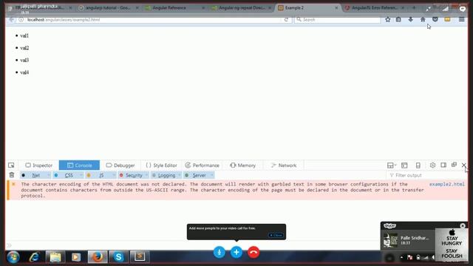Open the Performance tab
Viewport: 473px width, 266px height.
click(202, 166)
